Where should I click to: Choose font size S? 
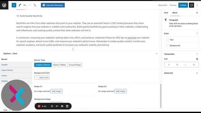tap(169, 65)
